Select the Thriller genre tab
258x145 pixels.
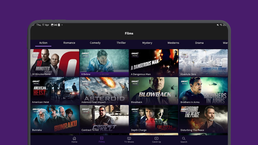[x=121, y=43]
